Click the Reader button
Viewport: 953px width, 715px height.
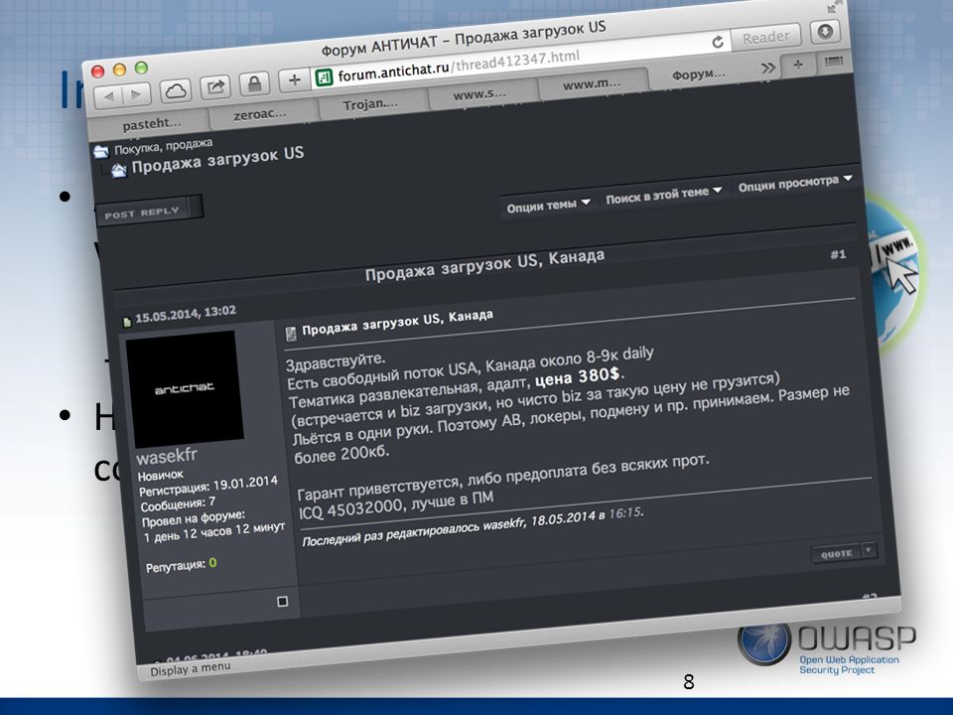tap(765, 38)
